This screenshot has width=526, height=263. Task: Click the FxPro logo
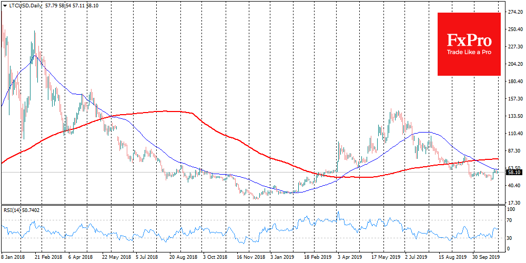click(469, 41)
